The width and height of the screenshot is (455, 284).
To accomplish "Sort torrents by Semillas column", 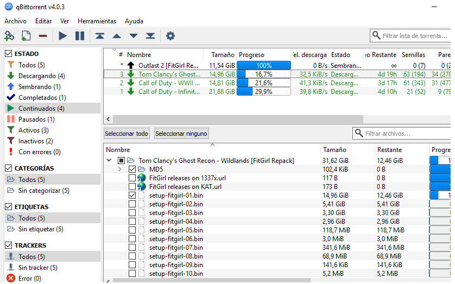I will click(413, 55).
